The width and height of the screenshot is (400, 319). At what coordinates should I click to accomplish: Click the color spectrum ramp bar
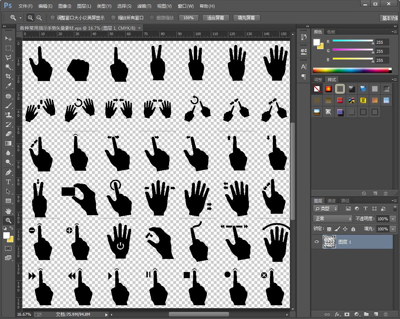(351, 70)
